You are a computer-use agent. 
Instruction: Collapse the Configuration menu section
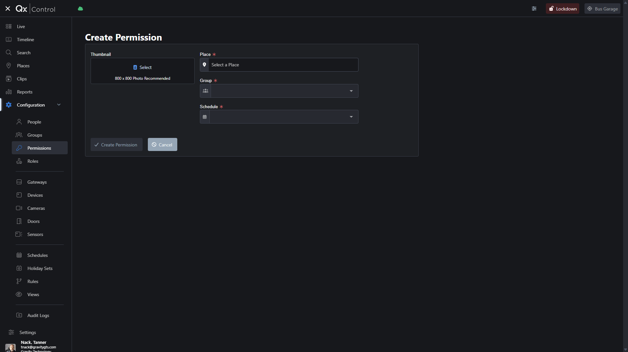coord(59,105)
